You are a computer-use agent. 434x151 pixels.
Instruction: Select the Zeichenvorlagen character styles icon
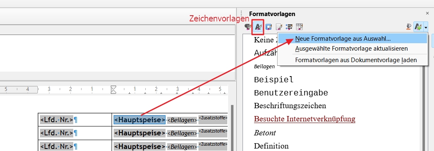tap(258, 27)
